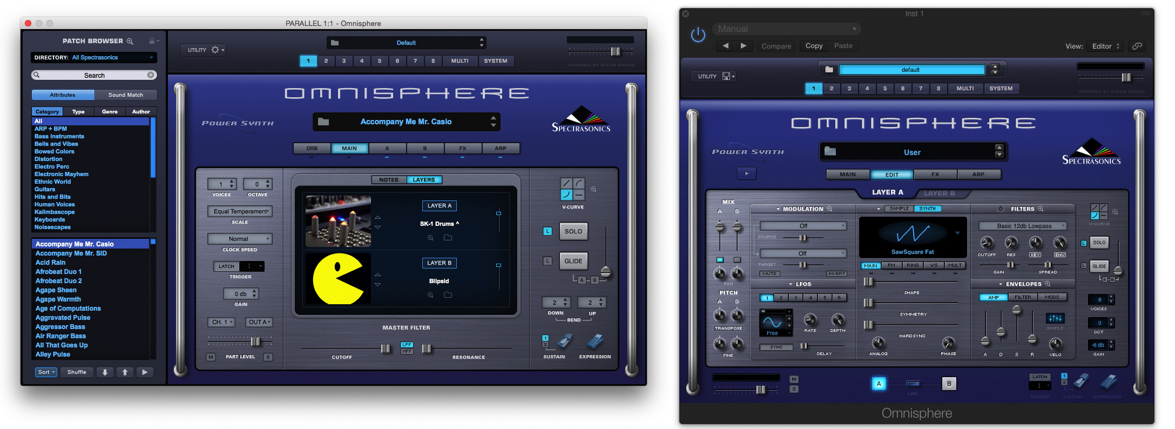The width and height of the screenshot is (1175, 429).
Task: Click the Simple envelope icon
Action: [x=1055, y=318]
